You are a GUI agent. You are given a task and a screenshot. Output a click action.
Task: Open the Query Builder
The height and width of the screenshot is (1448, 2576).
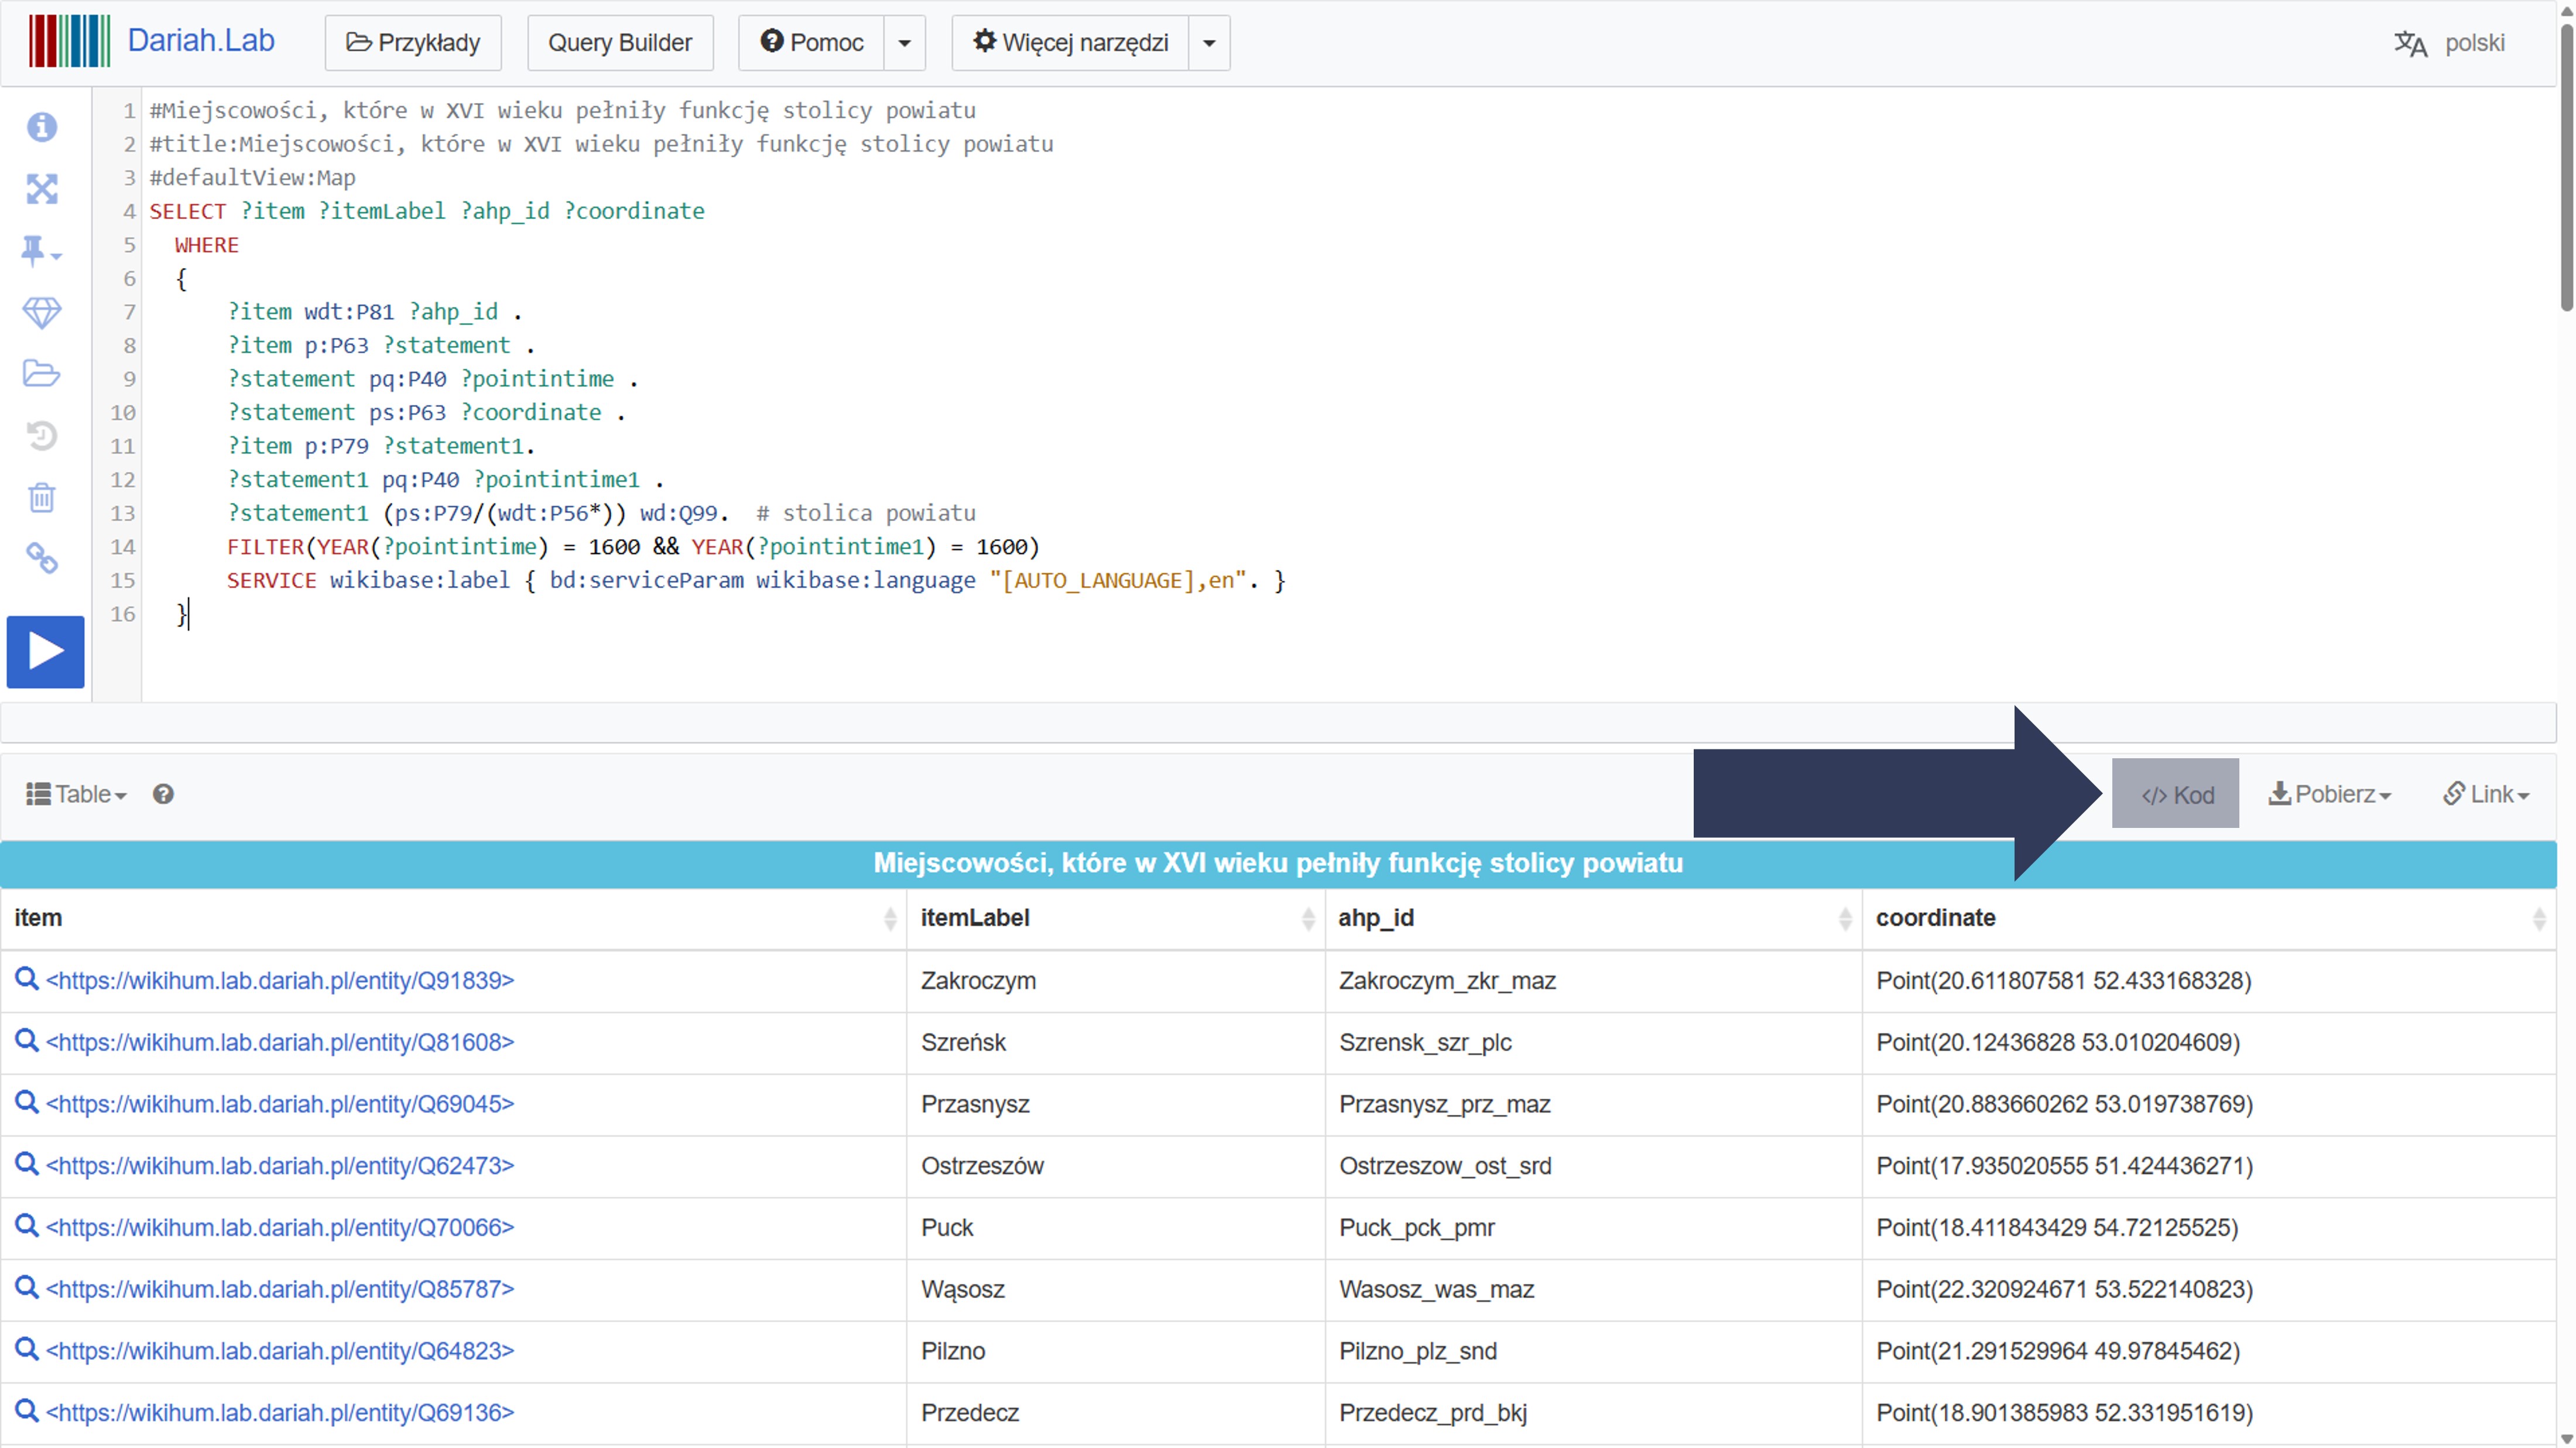pos(620,43)
